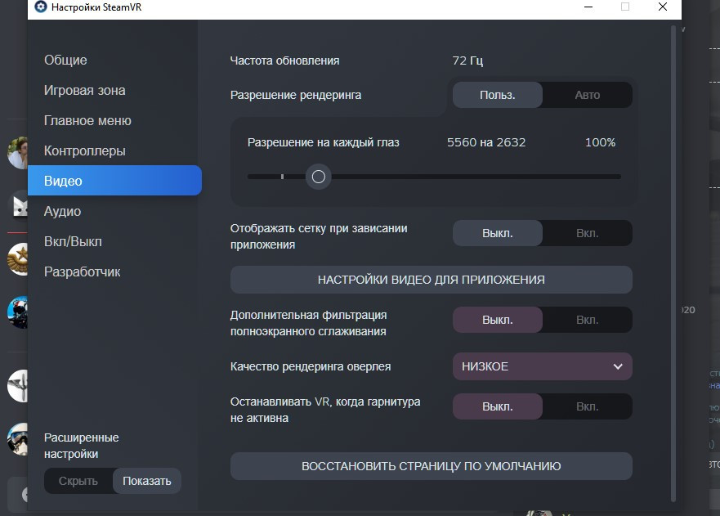Click the default tick mark on resolution slider

click(x=283, y=177)
